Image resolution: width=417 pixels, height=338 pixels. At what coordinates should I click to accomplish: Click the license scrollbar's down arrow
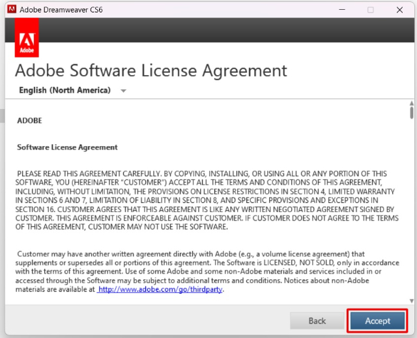click(411, 301)
